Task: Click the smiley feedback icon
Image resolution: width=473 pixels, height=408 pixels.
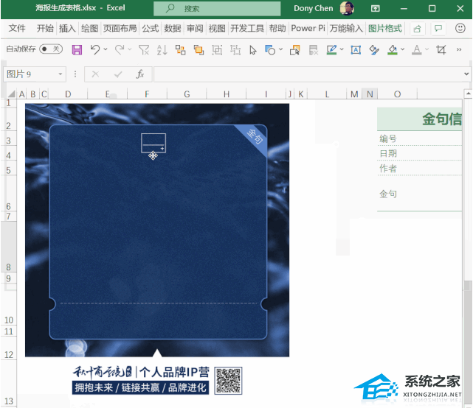Action: pyautogui.click(x=460, y=28)
